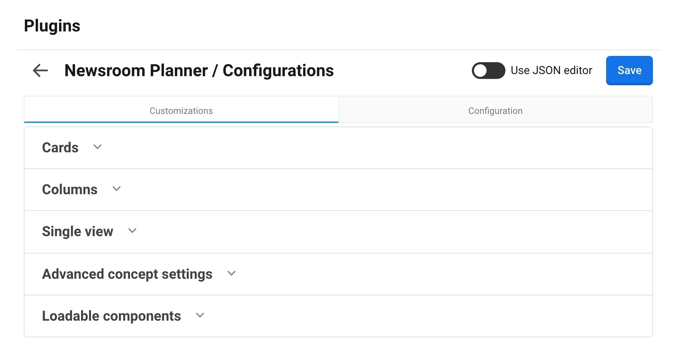This screenshot has height=350, width=676.
Task: Click the Configurations text in the title
Action: click(x=278, y=71)
